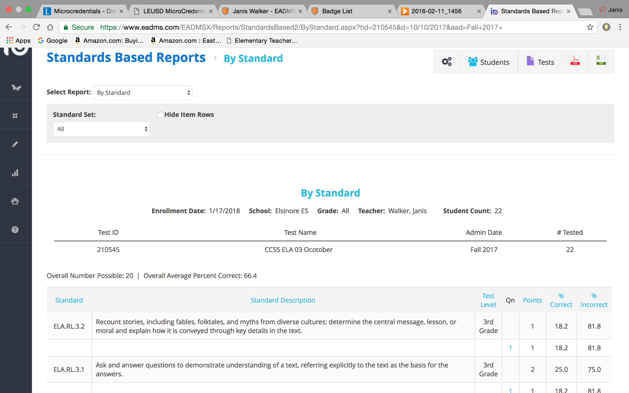Open the butterfly icon in sidebar
The width and height of the screenshot is (629, 393).
[x=16, y=88]
